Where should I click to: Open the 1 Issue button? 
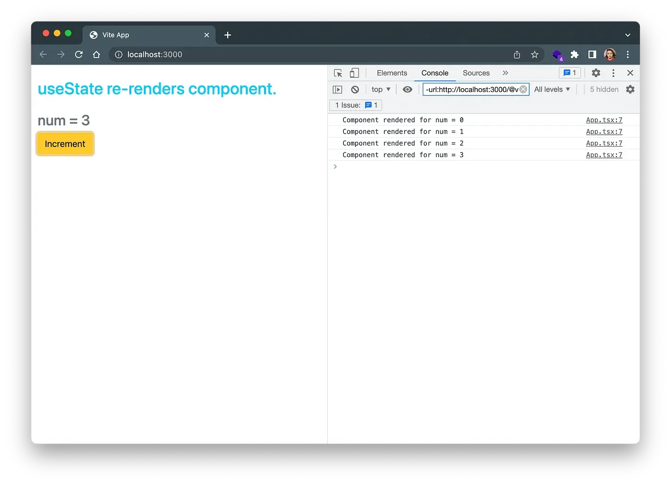pos(356,105)
